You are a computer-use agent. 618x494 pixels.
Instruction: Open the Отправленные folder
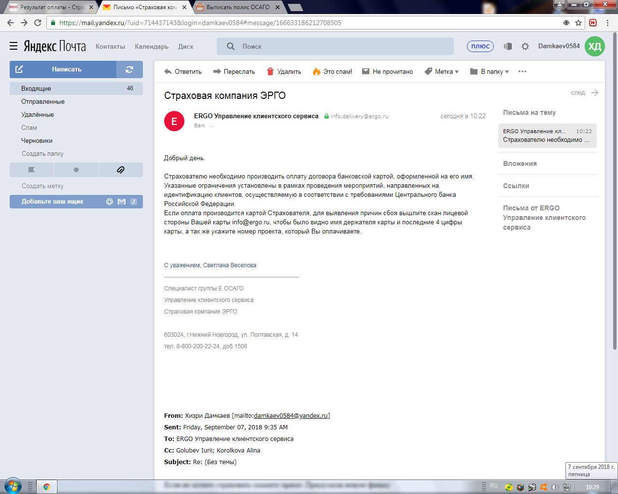click(x=43, y=102)
